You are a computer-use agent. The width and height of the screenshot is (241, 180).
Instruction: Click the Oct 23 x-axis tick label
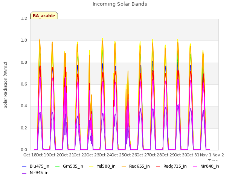[x=93, y=155]
